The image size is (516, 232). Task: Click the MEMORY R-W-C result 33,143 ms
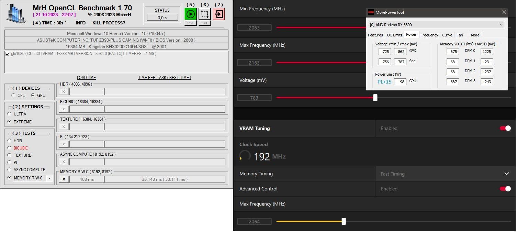click(165, 179)
